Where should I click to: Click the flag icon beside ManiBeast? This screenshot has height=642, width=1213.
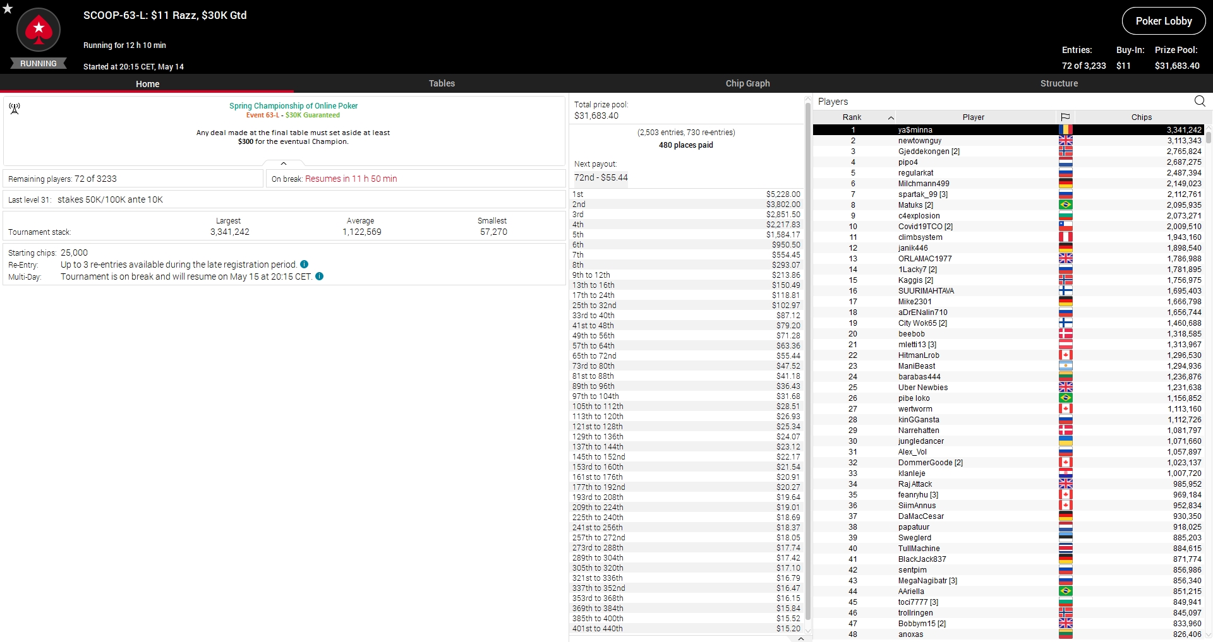(1065, 366)
